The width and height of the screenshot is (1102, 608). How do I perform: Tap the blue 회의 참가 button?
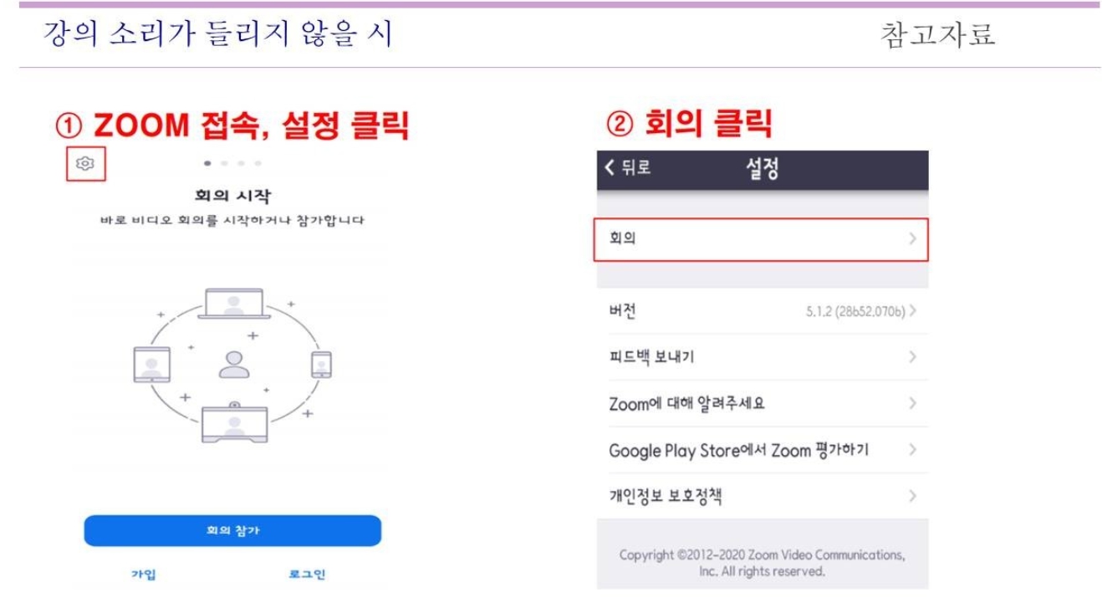point(232,530)
